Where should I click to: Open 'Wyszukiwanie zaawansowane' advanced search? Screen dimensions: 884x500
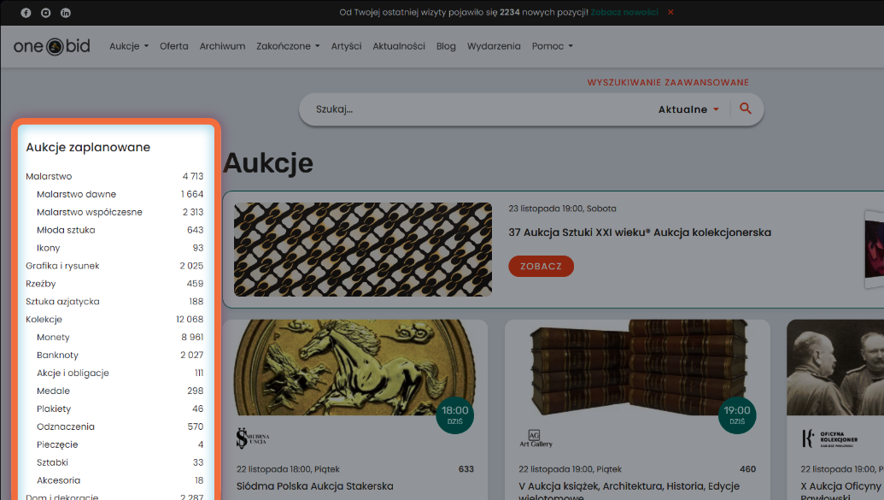click(668, 82)
